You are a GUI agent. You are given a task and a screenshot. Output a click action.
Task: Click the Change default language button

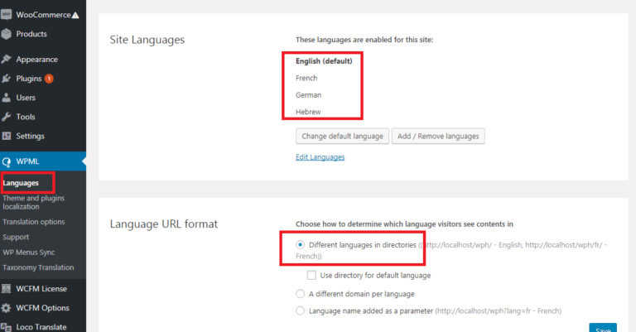(341, 136)
